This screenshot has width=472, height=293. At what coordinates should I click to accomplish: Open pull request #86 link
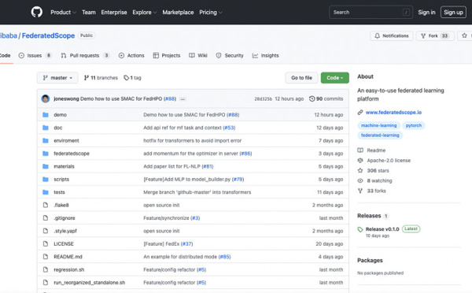click(245, 154)
